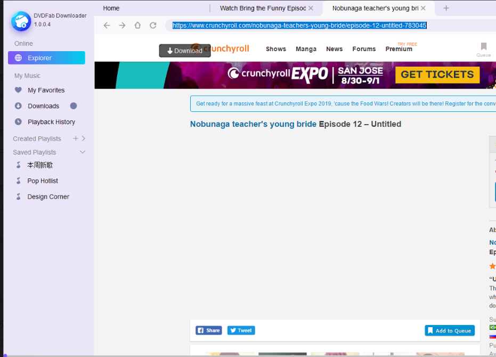Screen dimensions: 496x357
Task: Click Add to Queue button
Action: tap(450, 331)
